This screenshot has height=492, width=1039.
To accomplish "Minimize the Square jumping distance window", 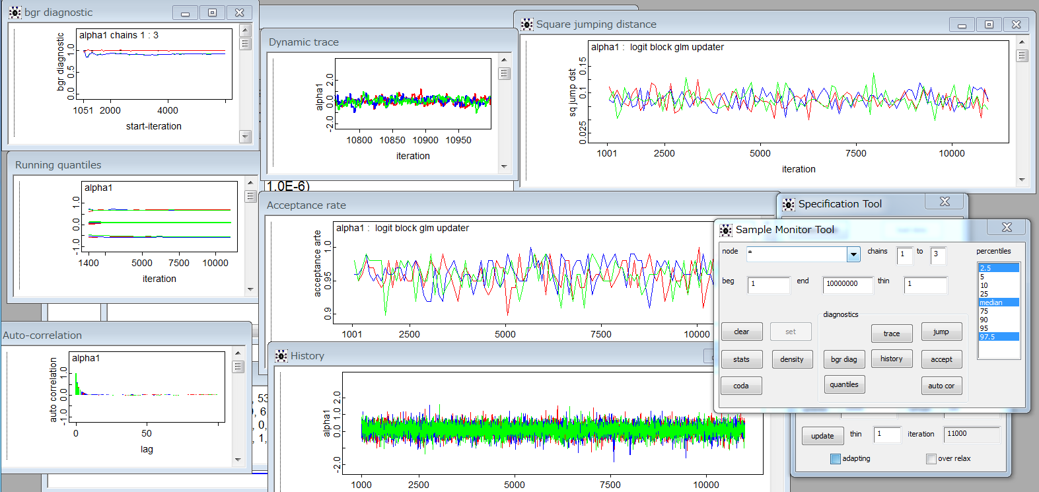I will 962,24.
